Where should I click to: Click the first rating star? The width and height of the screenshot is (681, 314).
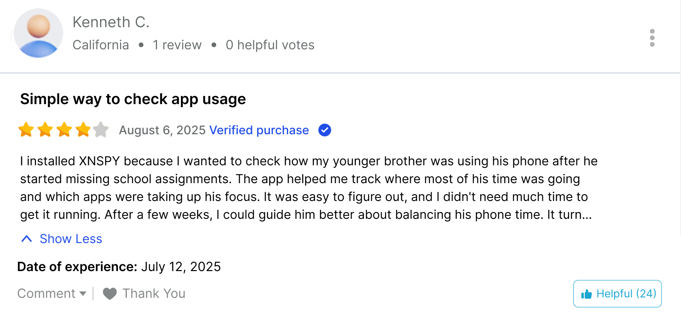pos(26,130)
